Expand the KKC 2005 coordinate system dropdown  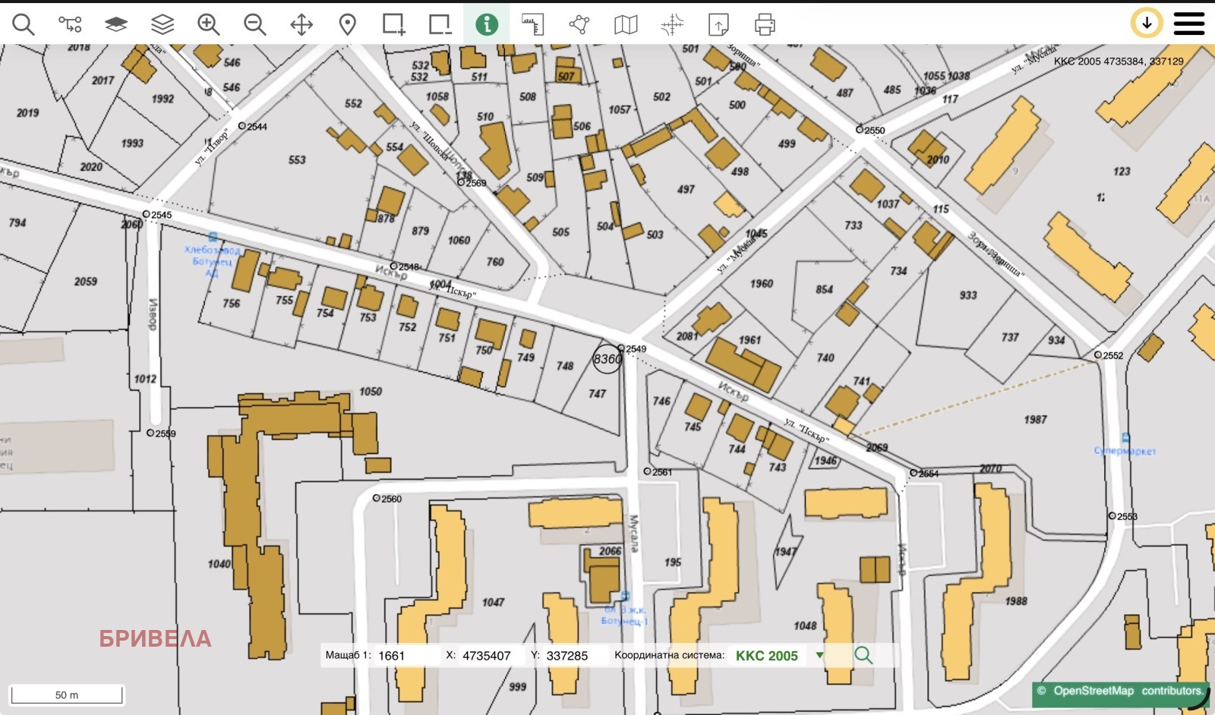(819, 656)
